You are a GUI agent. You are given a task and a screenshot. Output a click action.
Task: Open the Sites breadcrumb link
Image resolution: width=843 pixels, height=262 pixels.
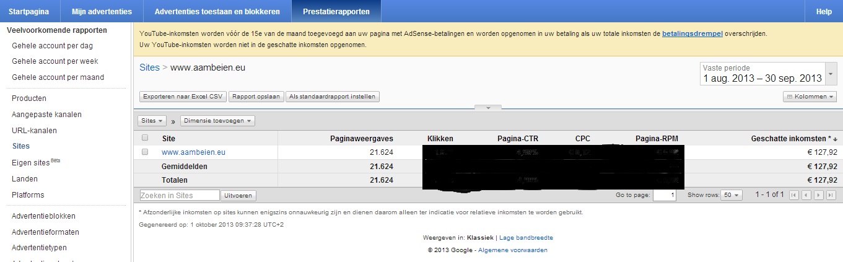coord(149,68)
